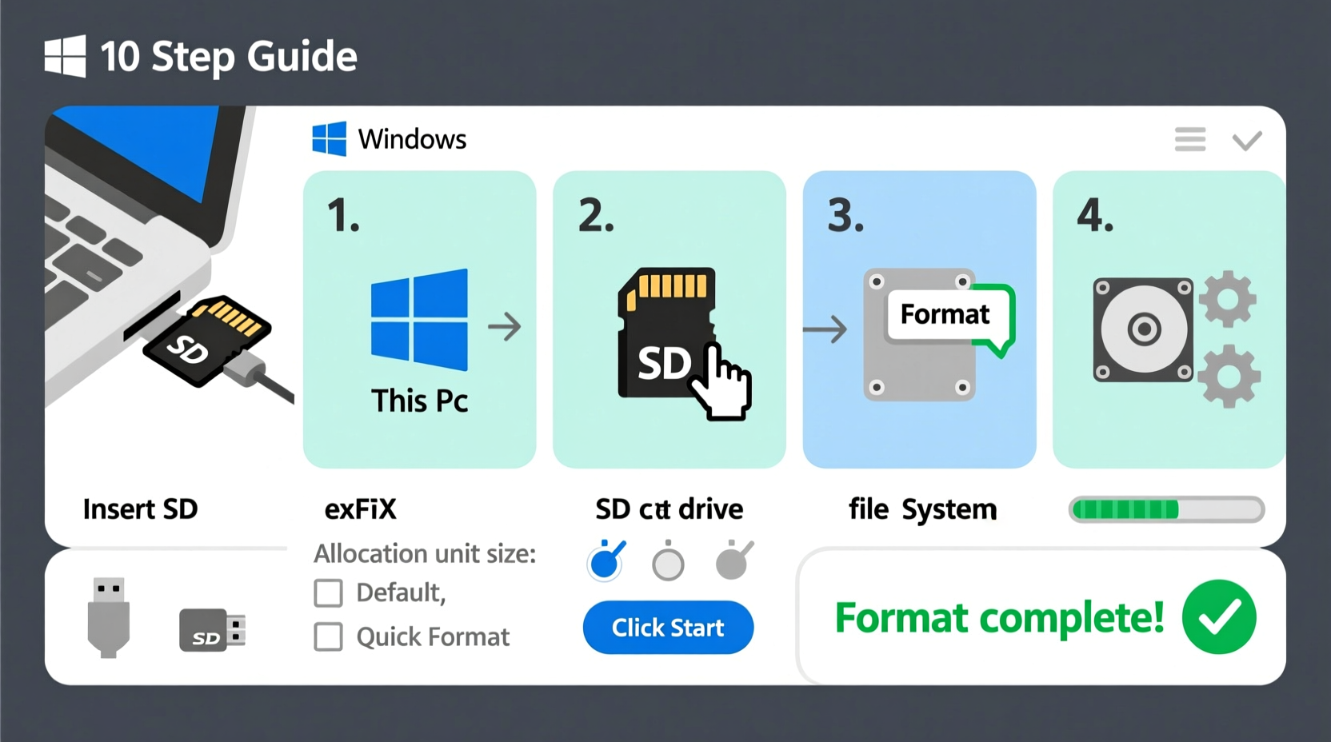The height and width of the screenshot is (742, 1331).
Task: Select the SD card adapter icon
Action: click(x=212, y=630)
